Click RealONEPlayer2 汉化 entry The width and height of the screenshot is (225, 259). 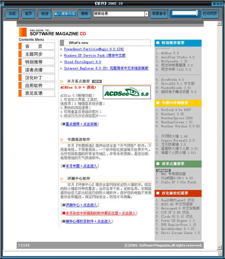pyautogui.click(x=178, y=200)
